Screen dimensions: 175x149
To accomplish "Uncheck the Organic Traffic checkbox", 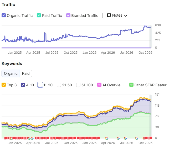I will click(4, 15).
